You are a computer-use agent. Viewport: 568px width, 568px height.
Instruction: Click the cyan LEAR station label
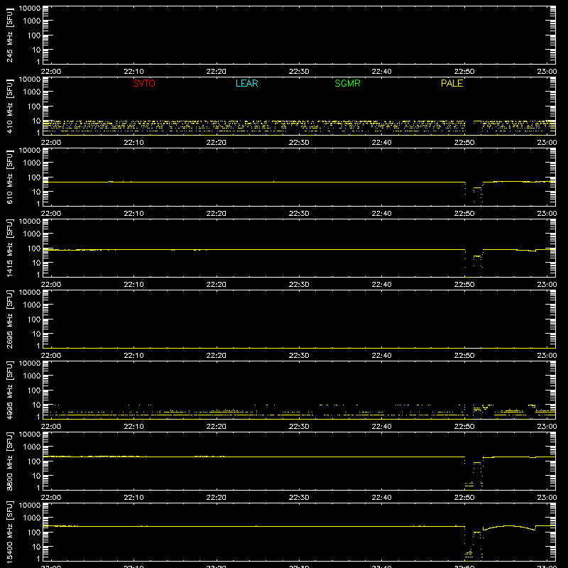pos(246,83)
